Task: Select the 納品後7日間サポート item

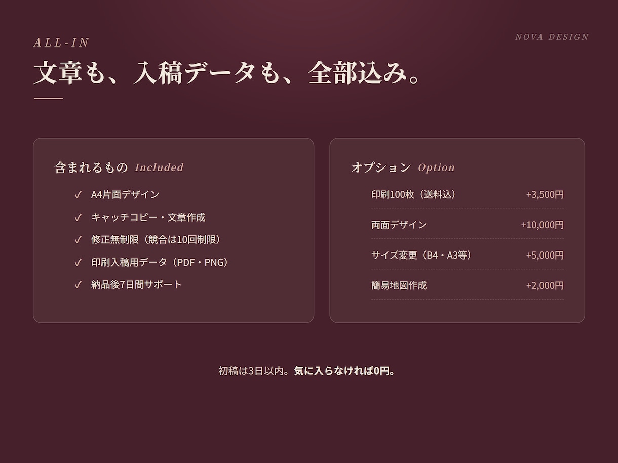Action: coord(136,284)
